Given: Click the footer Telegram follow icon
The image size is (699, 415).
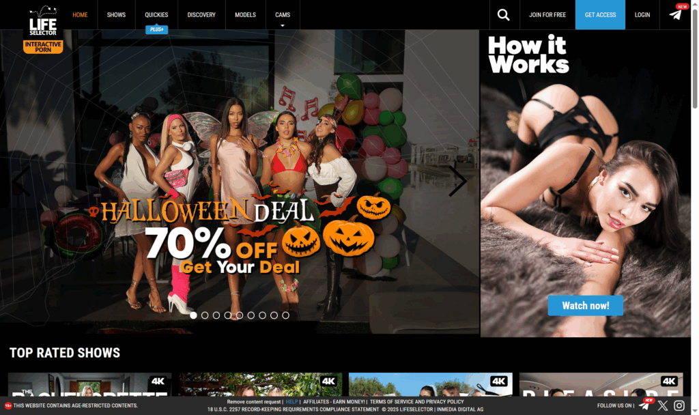Looking at the screenshot, I should (x=642, y=405).
